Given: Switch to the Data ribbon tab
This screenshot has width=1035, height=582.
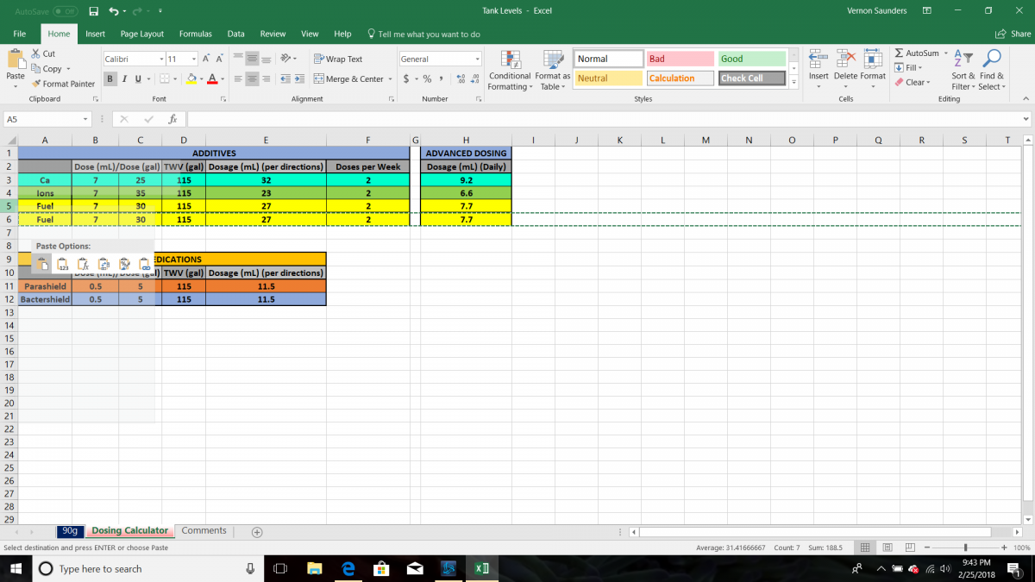Looking at the screenshot, I should pyautogui.click(x=235, y=34).
